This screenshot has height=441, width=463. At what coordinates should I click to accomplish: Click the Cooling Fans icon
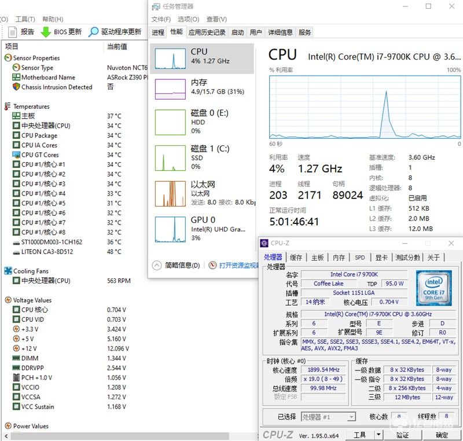pyautogui.click(x=8, y=271)
